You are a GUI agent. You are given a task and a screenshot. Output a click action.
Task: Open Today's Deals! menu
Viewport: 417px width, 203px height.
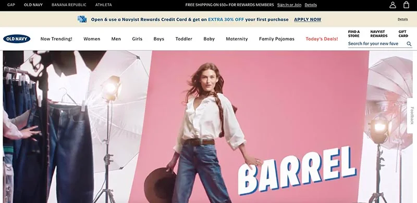pyautogui.click(x=322, y=39)
